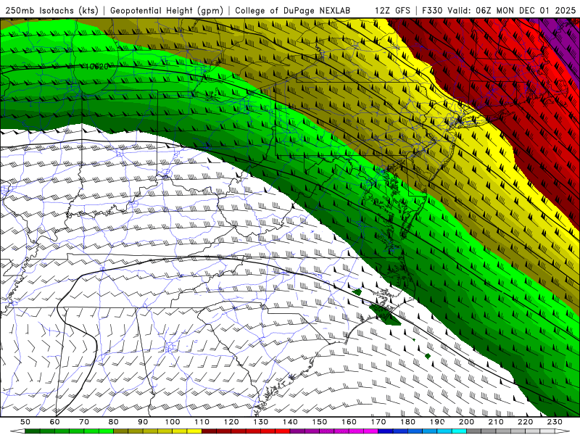Click the legend value 210
The width and height of the screenshot is (580, 435).
[496, 422]
